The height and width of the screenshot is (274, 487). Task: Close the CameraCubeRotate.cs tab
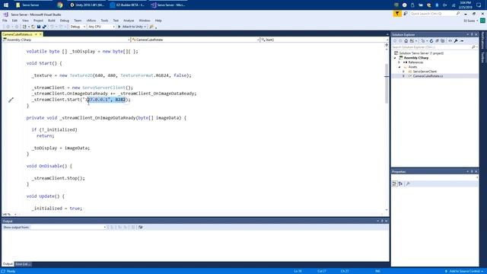(40, 34)
